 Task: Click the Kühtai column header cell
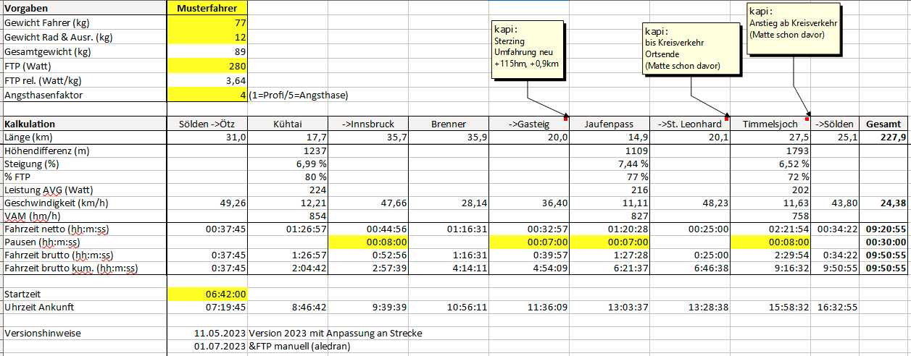[288, 124]
